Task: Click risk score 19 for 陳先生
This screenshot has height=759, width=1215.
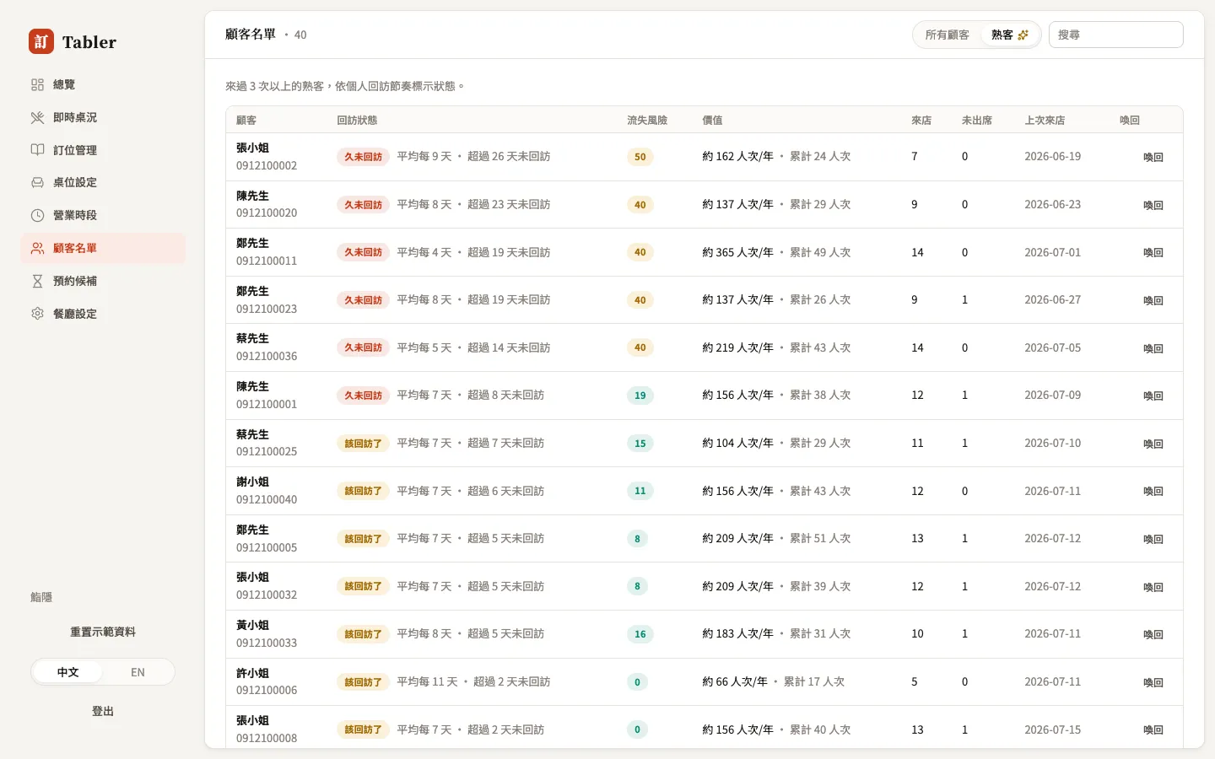Action: point(640,396)
